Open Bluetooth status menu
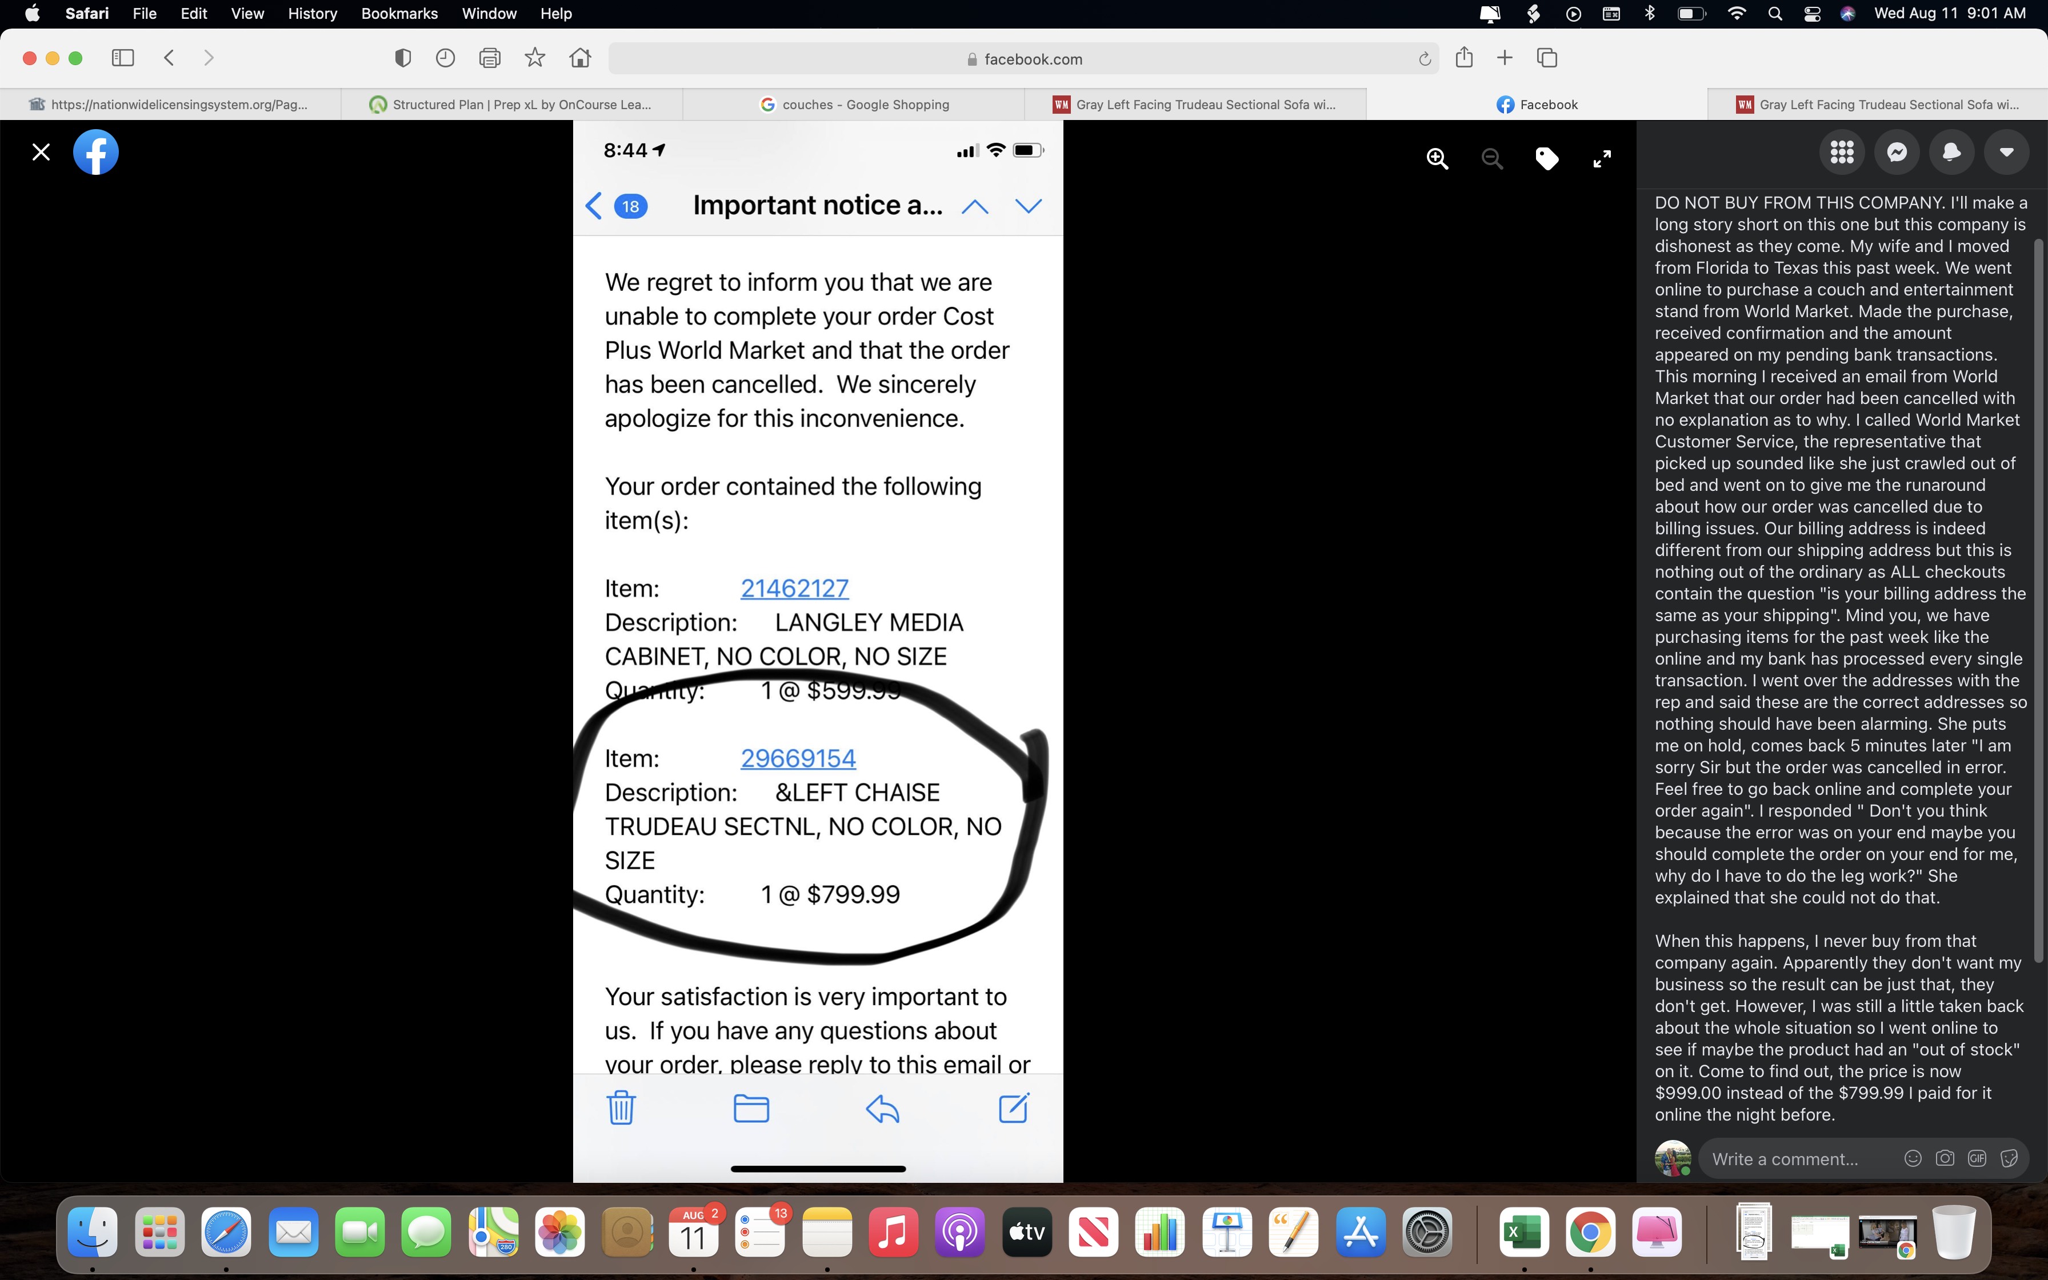This screenshot has width=2048, height=1280. pyautogui.click(x=1649, y=14)
